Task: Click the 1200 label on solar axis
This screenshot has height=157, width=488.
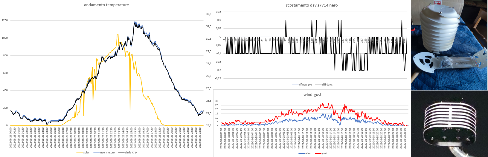Action: (x=5, y=21)
